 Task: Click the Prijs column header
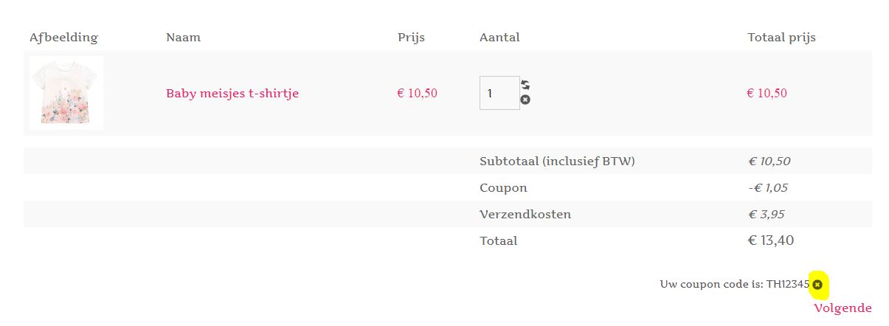click(x=411, y=38)
